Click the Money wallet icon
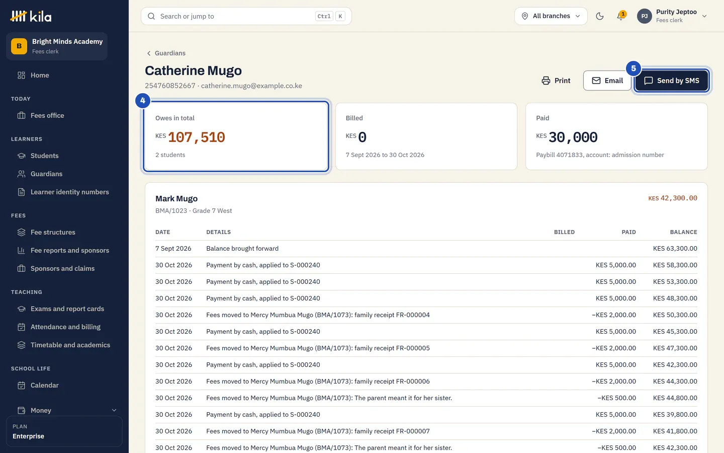 (21, 410)
